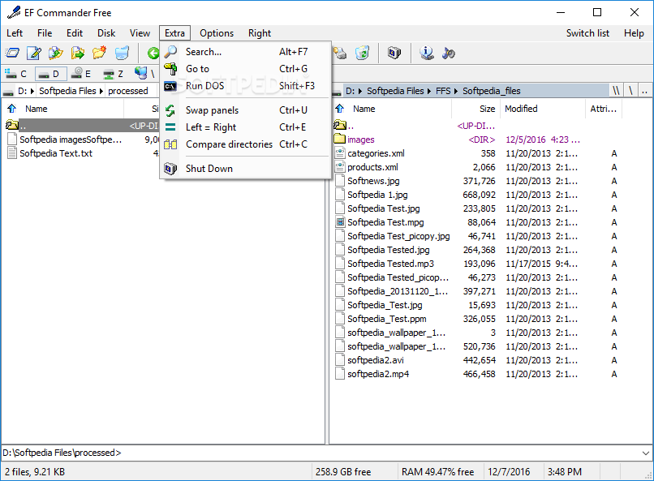This screenshot has height=481, width=654.
Task: Click the Delete toolbar icon
Action: point(122,53)
